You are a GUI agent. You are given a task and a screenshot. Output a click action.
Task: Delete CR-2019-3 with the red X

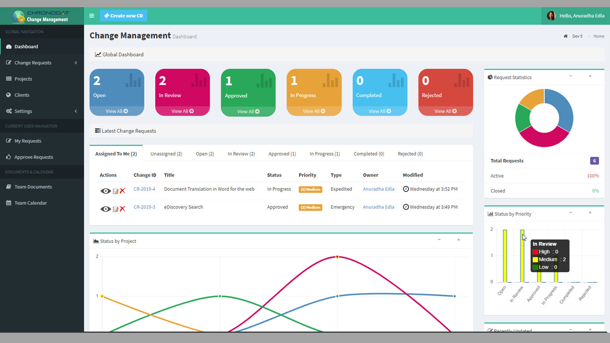coord(122,209)
